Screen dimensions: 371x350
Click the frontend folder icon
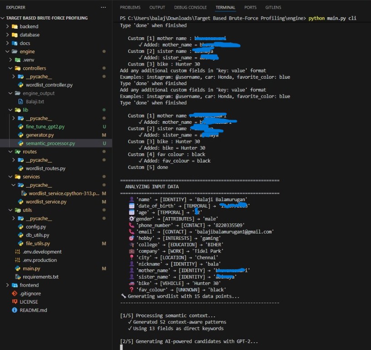15,285
